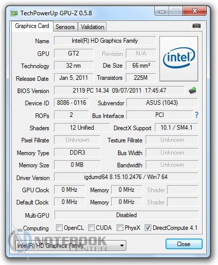This screenshot has width=218, height=265.
Task: Switch to the Sensors tab
Action: click(65, 27)
